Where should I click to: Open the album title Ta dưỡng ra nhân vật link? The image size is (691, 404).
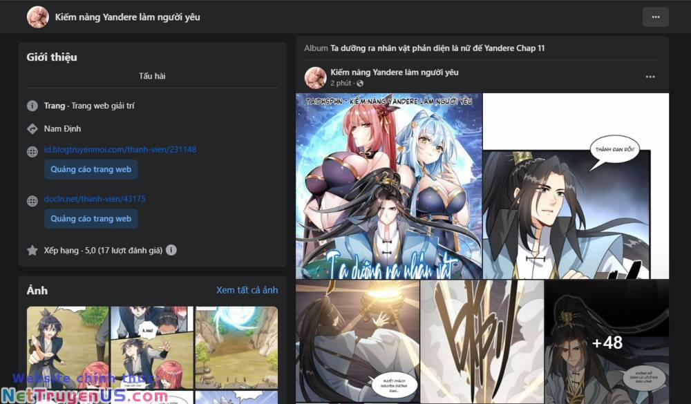point(437,48)
